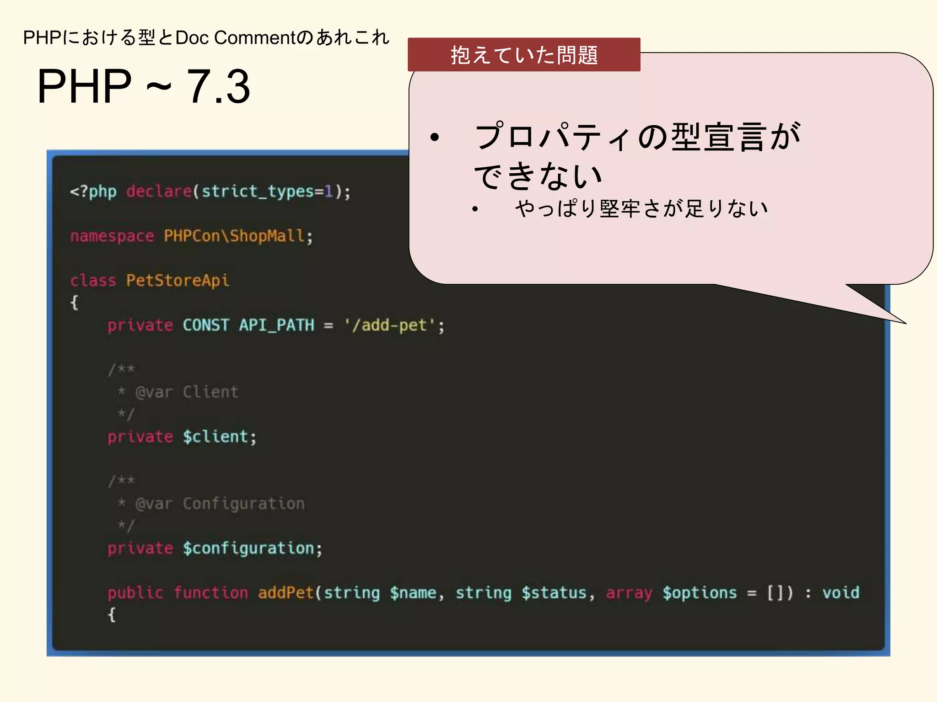
Task: Click the code line 'declare(strict_types=1);'
Action: tap(239, 191)
